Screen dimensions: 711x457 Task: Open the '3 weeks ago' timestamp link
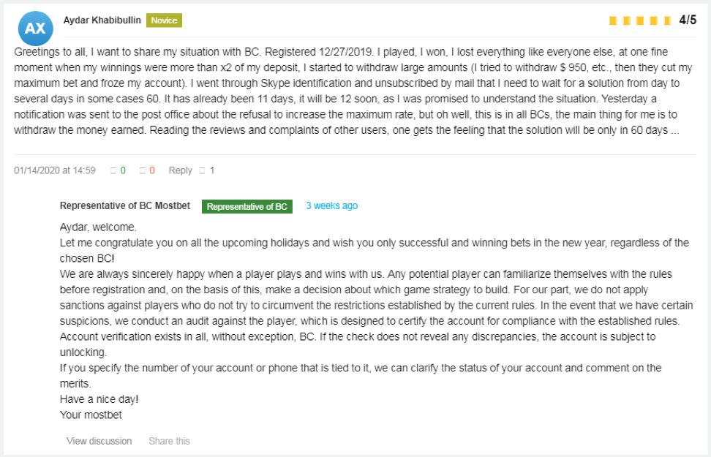point(331,205)
